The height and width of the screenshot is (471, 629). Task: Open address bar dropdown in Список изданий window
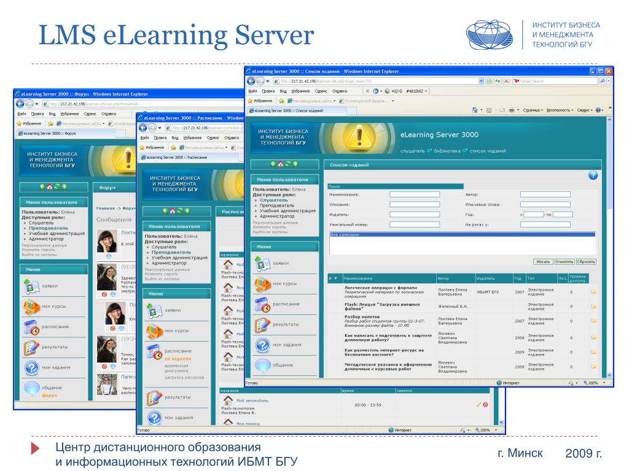[x=481, y=81]
